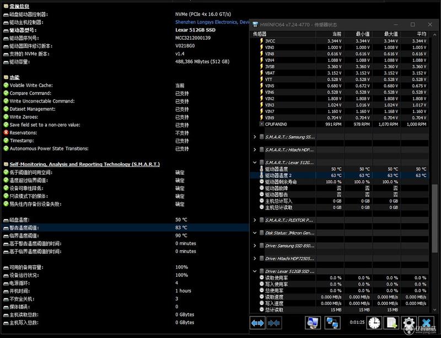This screenshot has height=338, width=441.
Task: Click the lightning icon beside VTT
Action: (x=261, y=79)
